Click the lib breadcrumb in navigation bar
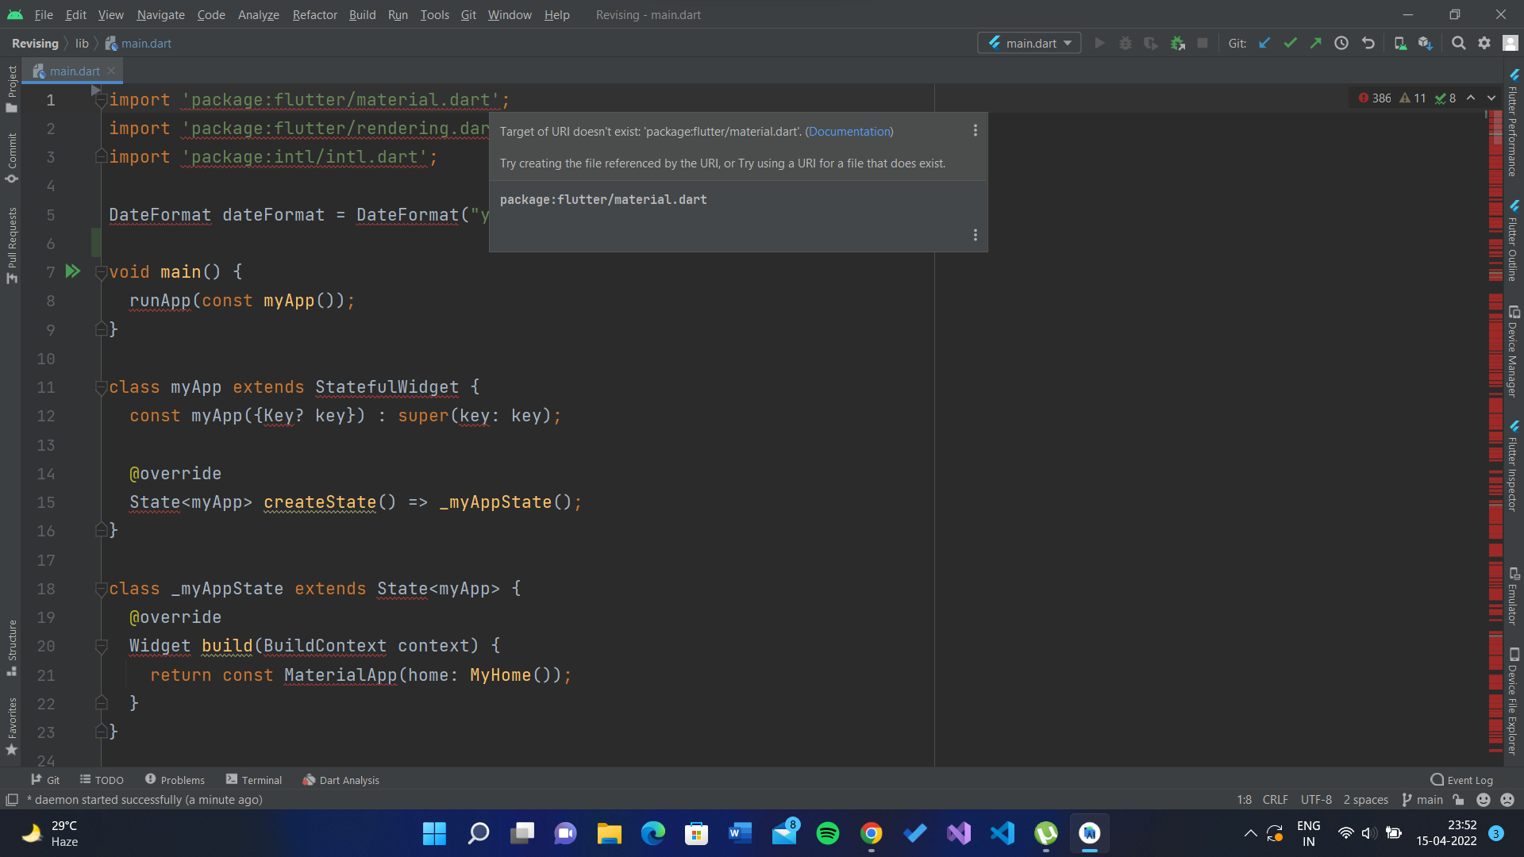Screen dimensions: 1524x857 tap(82, 43)
